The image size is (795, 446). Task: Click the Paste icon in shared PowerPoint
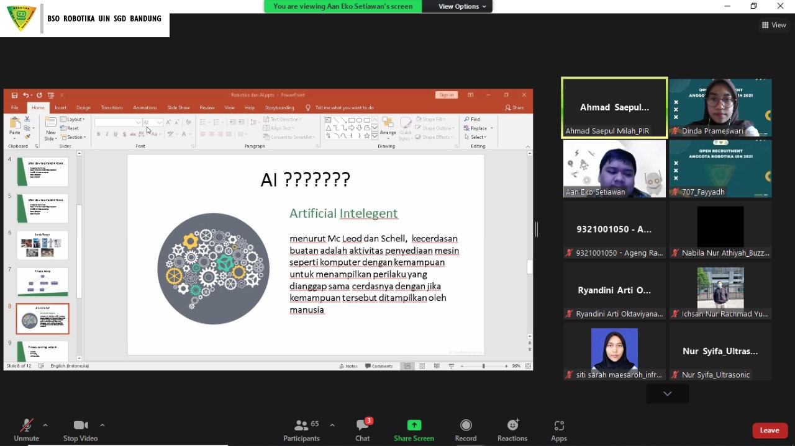coord(14,125)
